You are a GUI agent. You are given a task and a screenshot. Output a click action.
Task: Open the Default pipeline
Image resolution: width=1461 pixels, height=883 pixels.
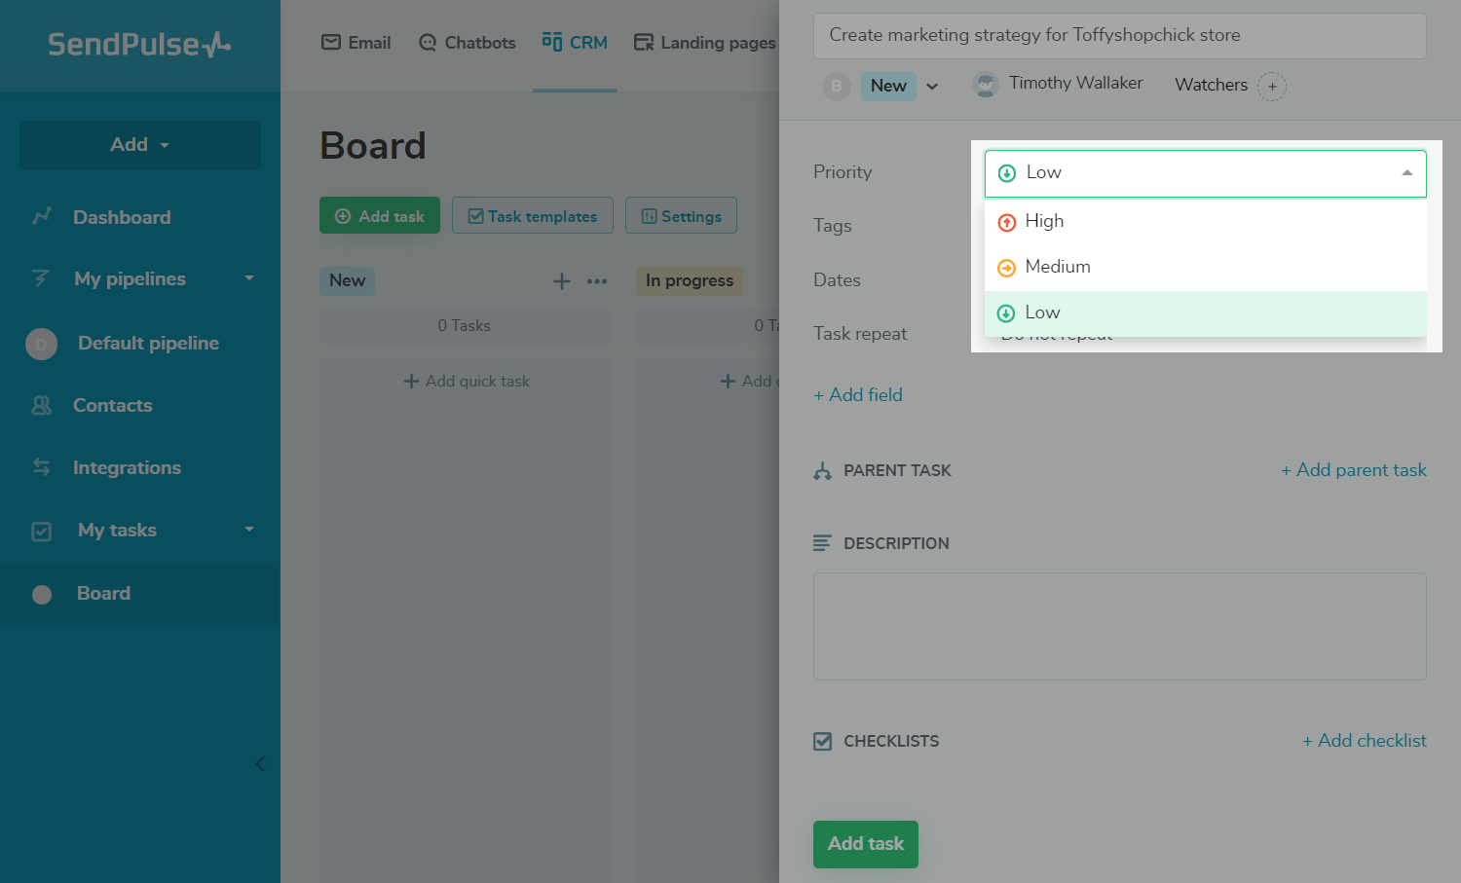pyautogui.click(x=148, y=343)
